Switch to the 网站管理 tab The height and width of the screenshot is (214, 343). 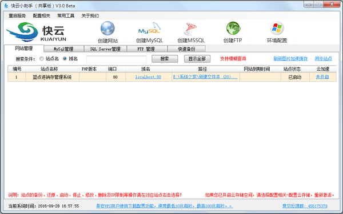(x=24, y=49)
